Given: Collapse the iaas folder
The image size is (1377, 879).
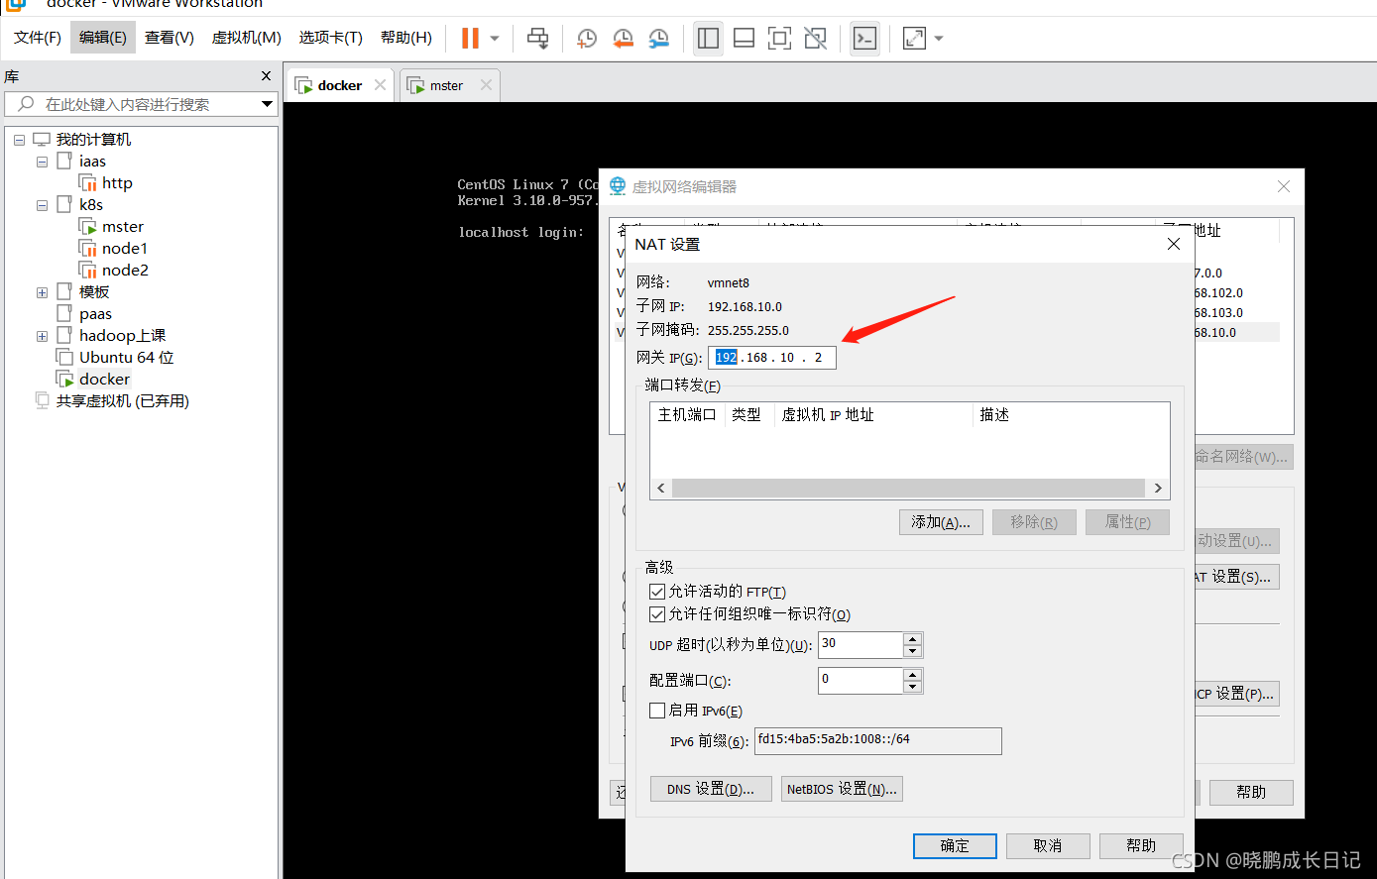Looking at the screenshot, I should [x=42, y=162].
